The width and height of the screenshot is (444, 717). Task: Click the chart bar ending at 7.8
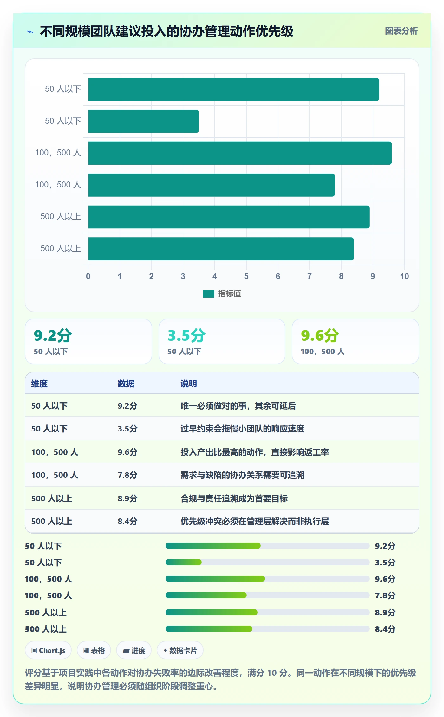coord(212,185)
